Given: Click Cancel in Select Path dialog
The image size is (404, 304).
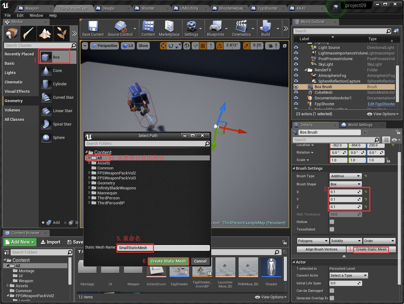Looking at the screenshot, I should pos(200,261).
